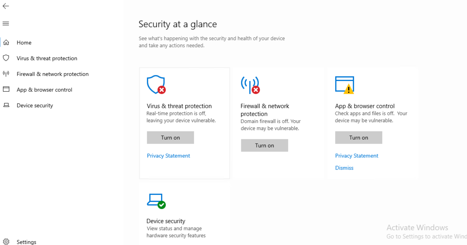
Task: Open Virus & threat protection in sidebar
Action: (x=47, y=58)
